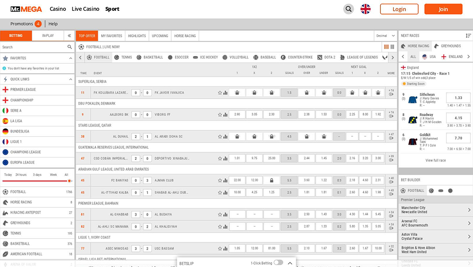Click the sidebar search magnifier icon
Image resolution: width=473 pixels, height=267 pixels.
(x=70, y=47)
